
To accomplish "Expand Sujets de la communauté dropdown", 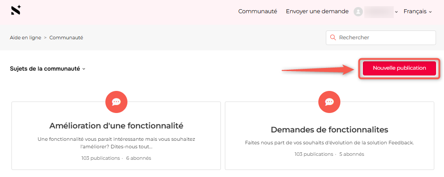I will point(47,68).
